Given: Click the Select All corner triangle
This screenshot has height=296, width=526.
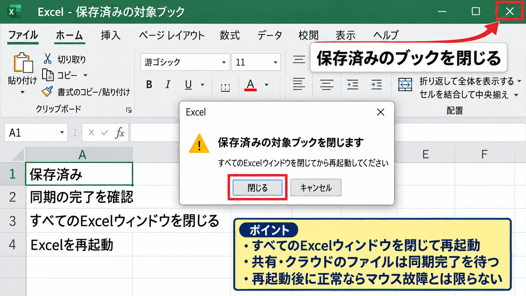Looking at the screenshot, I should (18, 155).
